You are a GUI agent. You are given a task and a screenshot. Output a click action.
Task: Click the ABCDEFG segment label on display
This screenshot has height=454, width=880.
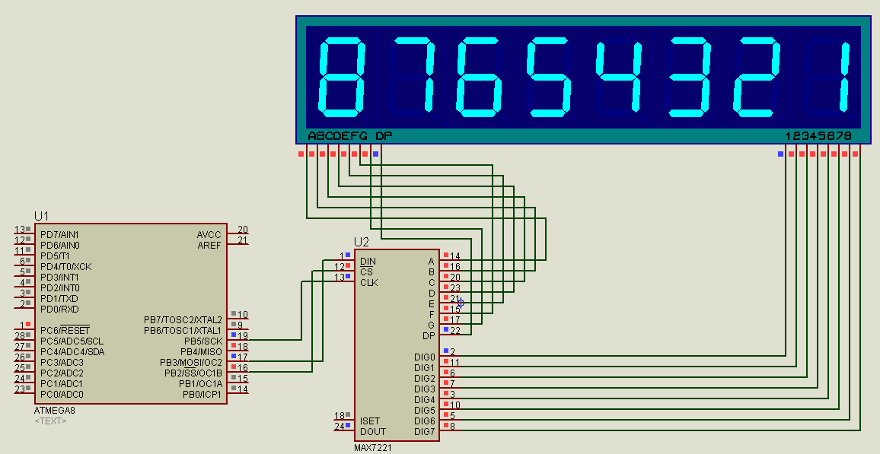point(337,135)
